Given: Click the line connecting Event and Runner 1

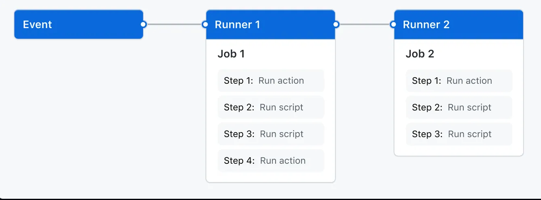Looking at the screenshot, I should (174, 24).
